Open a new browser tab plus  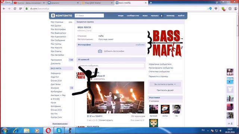[x=151, y=3]
